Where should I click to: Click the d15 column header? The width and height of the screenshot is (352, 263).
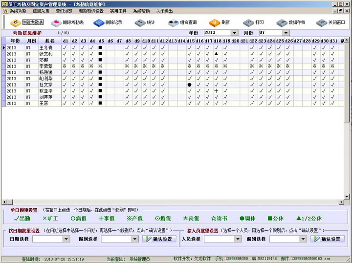pyautogui.click(x=191, y=41)
